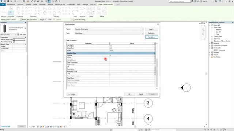Switch to the Annotate ribbon tab
The height and width of the screenshot is (131, 234).
click(x=42, y=5)
